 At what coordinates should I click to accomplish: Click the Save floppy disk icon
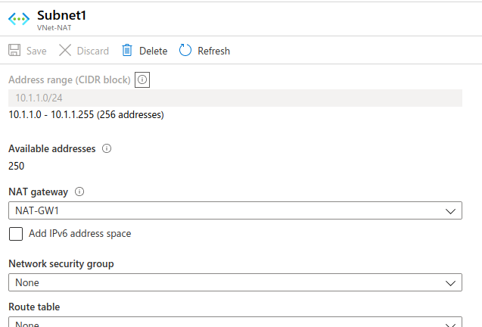pyautogui.click(x=14, y=50)
